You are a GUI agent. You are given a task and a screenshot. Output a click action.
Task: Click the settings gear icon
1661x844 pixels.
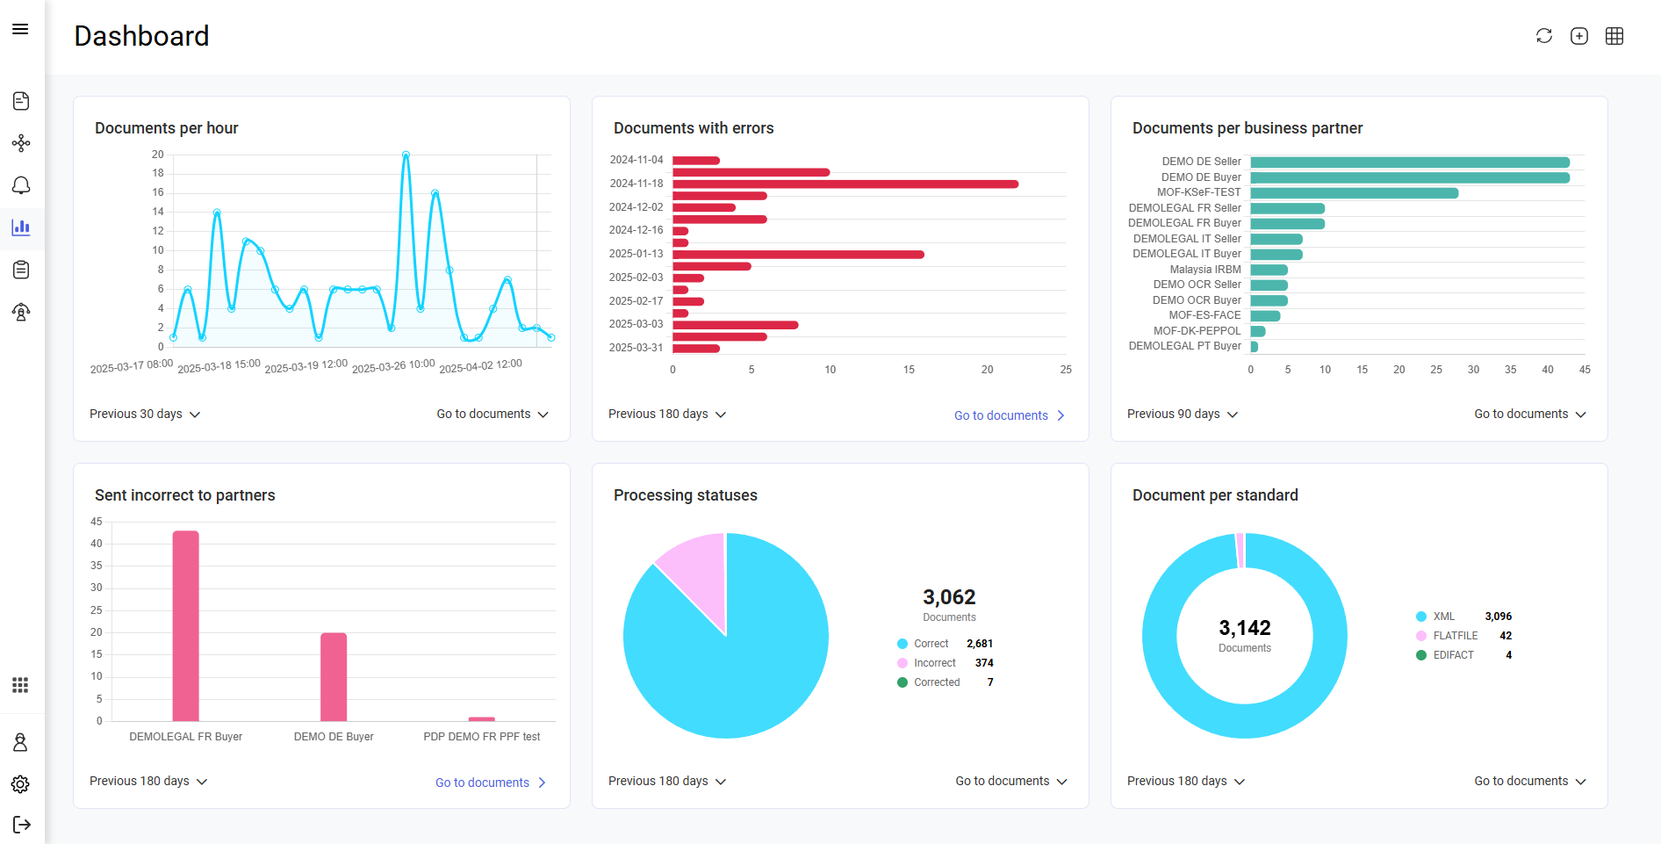21,784
